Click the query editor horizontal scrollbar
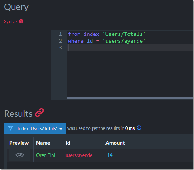Image resolution: width=194 pixels, height=170 pixels. (x=130, y=98)
